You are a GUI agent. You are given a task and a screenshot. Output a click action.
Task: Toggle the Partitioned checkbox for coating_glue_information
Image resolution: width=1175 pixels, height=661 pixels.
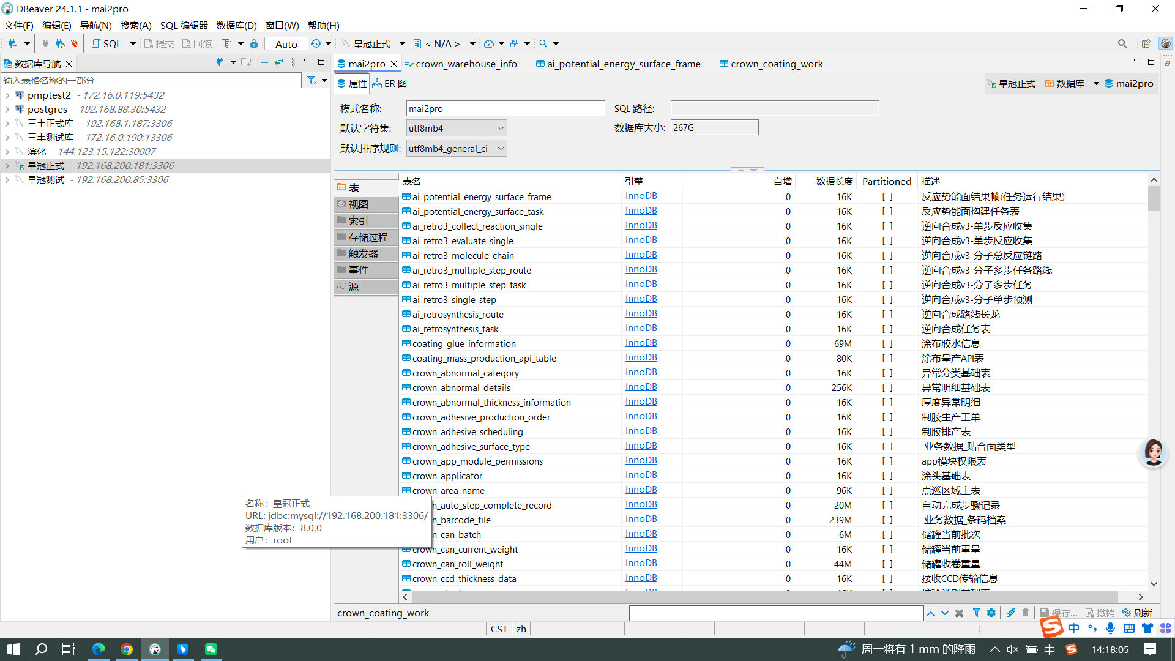point(887,343)
